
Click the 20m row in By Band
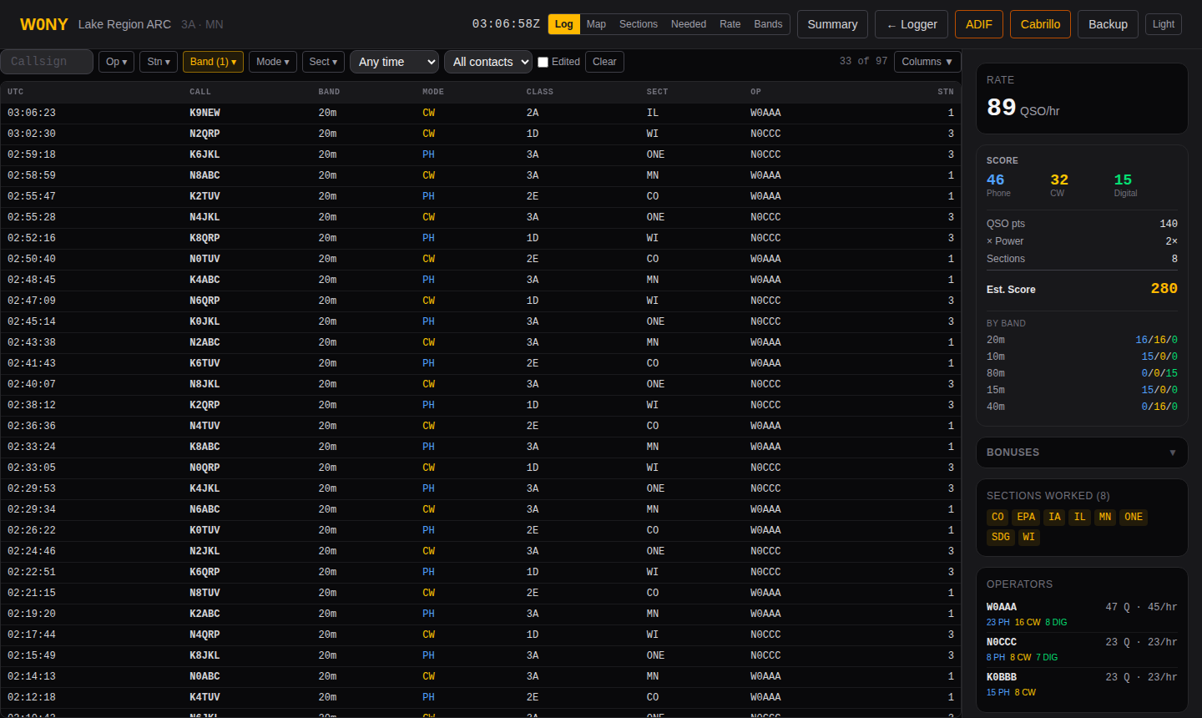coord(1082,340)
